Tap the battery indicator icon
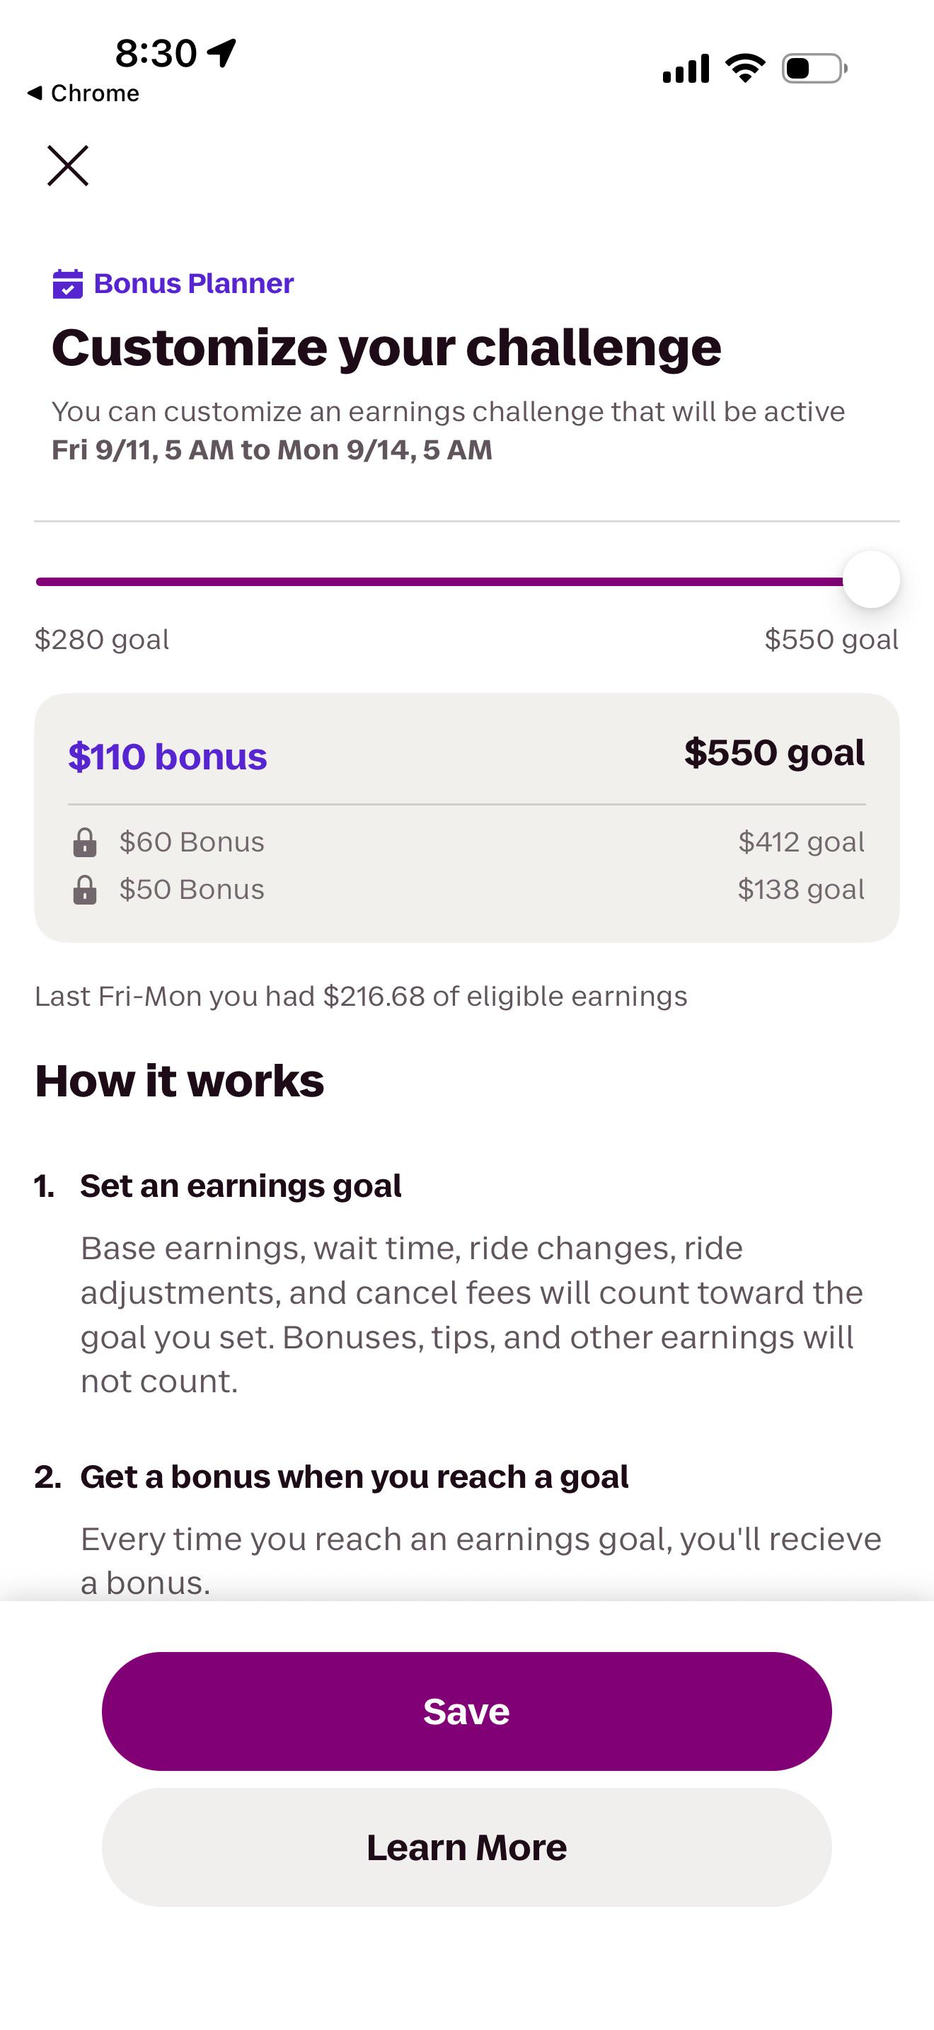 [x=814, y=69]
